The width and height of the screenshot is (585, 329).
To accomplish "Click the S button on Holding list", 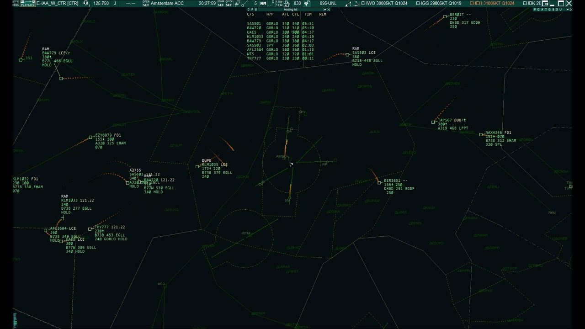I will point(255,9).
